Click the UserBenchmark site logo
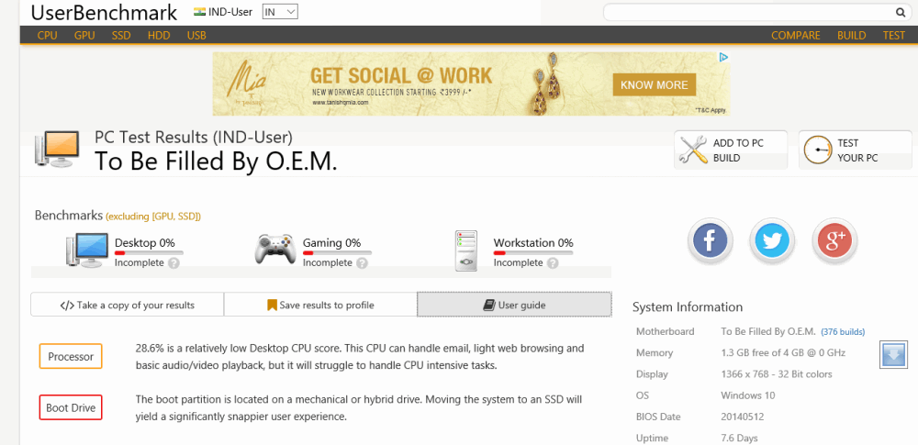 tap(104, 12)
